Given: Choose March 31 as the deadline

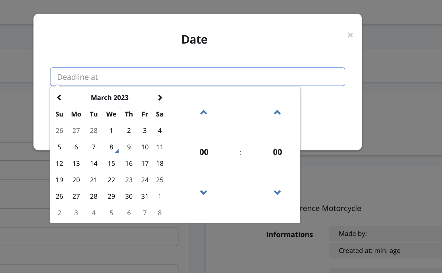Looking at the screenshot, I should (145, 197).
